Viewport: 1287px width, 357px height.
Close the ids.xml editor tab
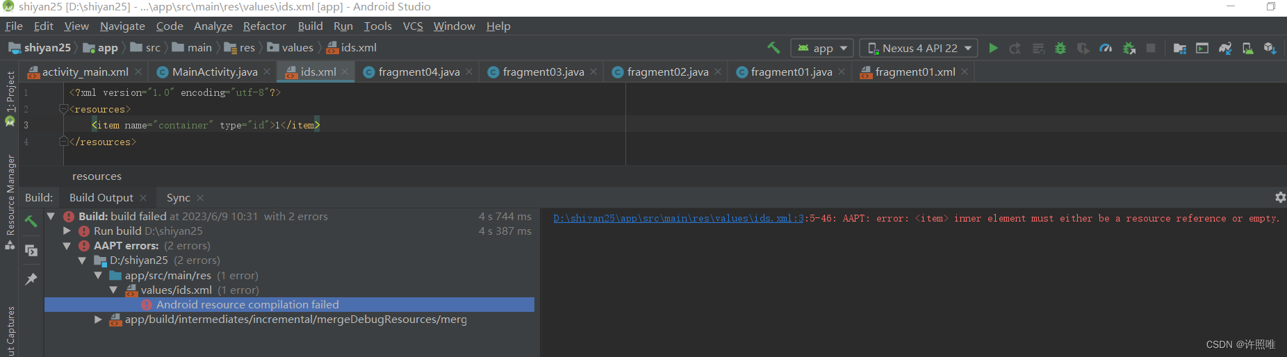(x=345, y=72)
